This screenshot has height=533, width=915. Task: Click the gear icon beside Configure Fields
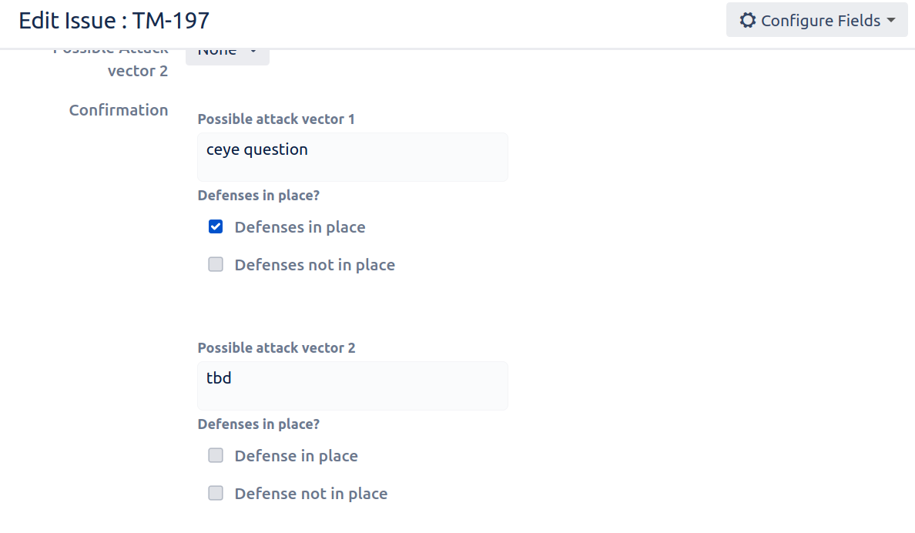[748, 21]
